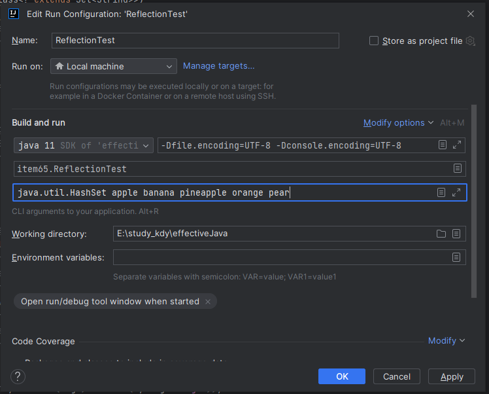
Task: Open the gear icon next to Store as project file
Action: pyautogui.click(x=470, y=41)
